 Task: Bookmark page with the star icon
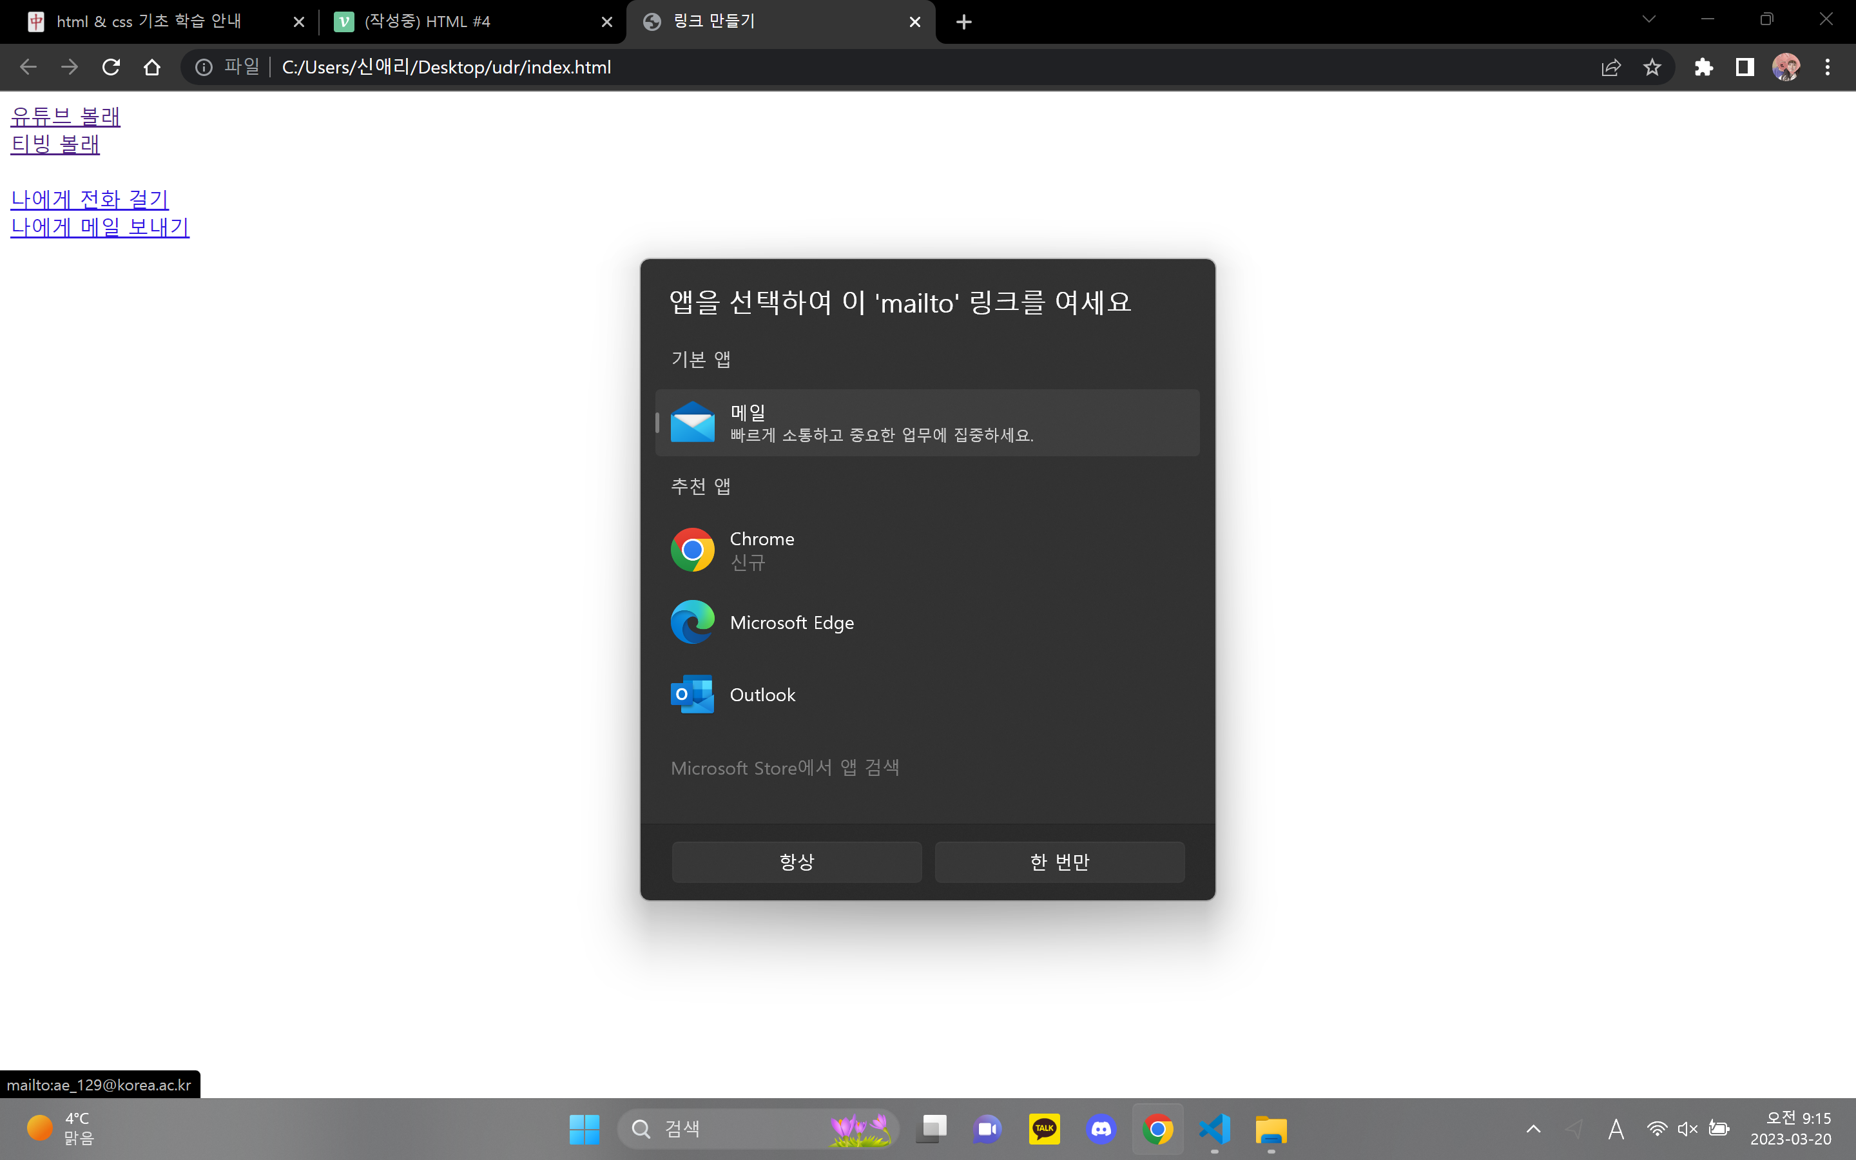click(x=1652, y=68)
